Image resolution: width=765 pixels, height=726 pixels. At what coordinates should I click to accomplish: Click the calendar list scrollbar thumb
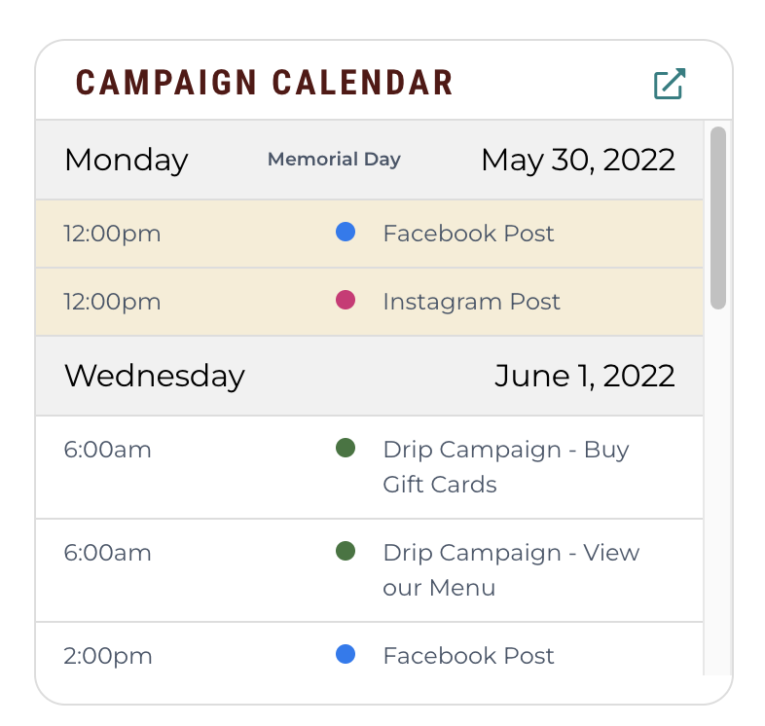pyautogui.click(x=718, y=218)
